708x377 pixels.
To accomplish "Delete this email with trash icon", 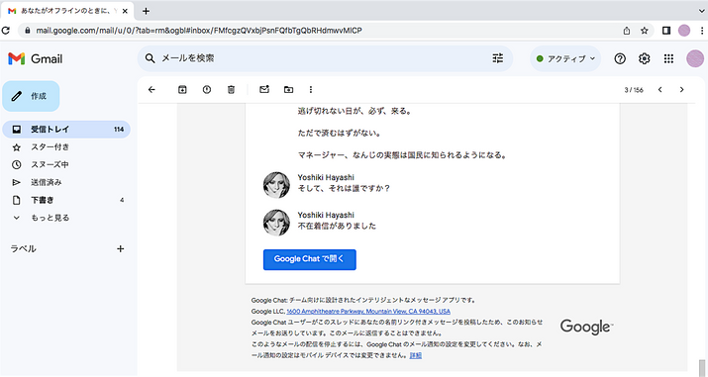I will [231, 90].
